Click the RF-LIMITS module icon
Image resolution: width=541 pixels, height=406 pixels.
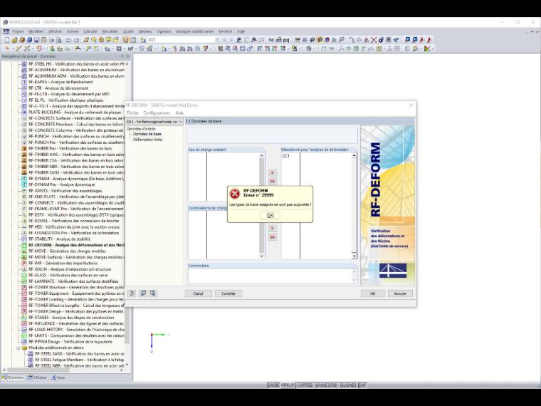tap(24, 335)
